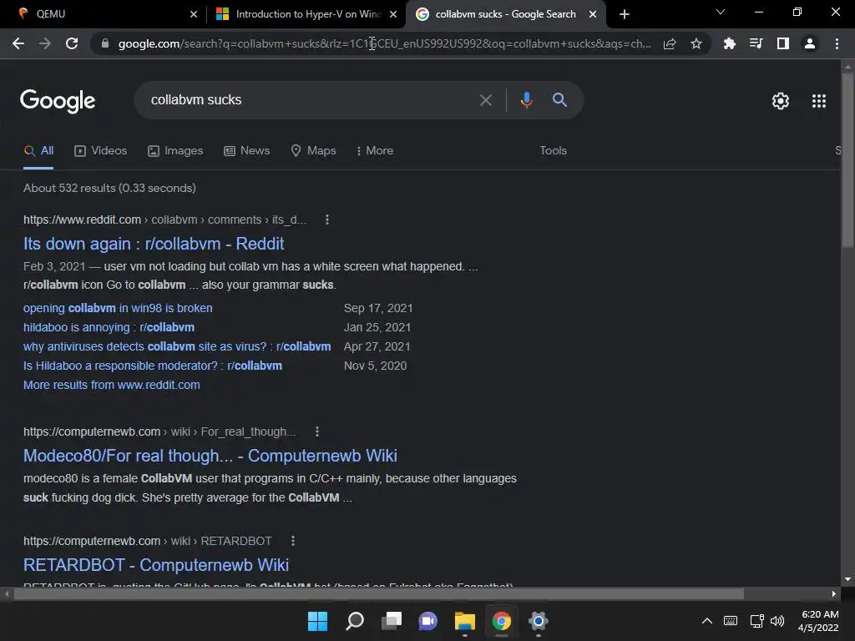Expand the More search categories menu
The image size is (855, 641).
click(x=374, y=151)
